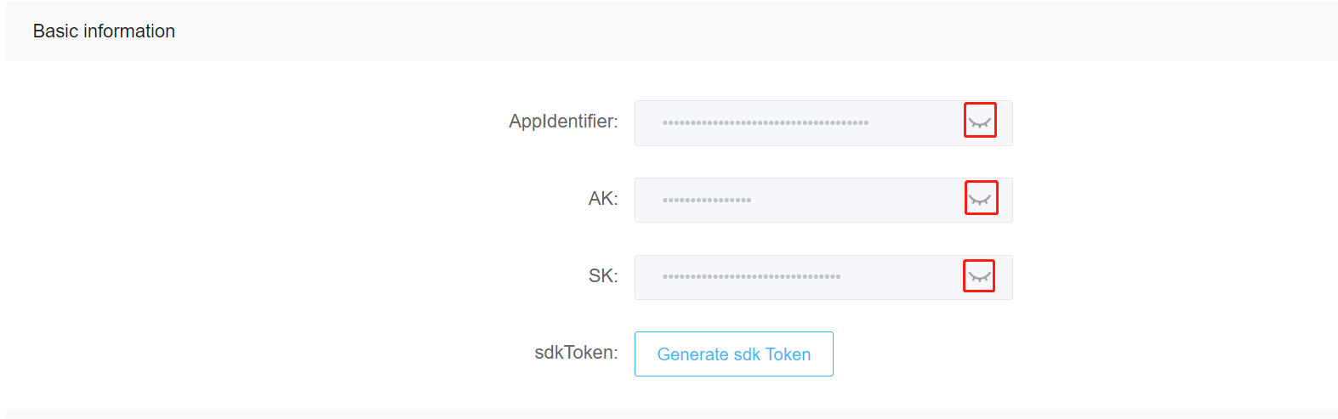This screenshot has width=1338, height=419.
Task: Click the closed-eye icon in SK row
Action: click(980, 277)
